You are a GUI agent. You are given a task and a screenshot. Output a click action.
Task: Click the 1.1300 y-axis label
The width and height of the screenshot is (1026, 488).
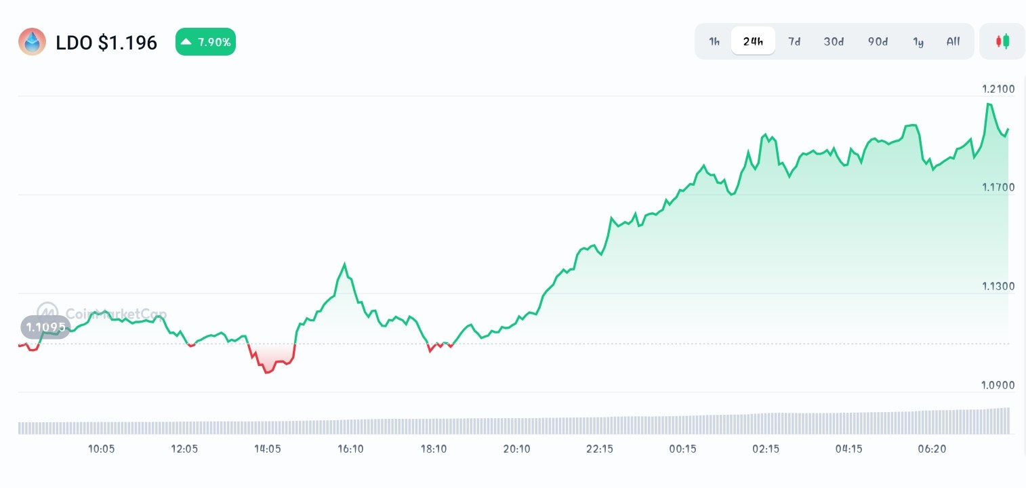pos(998,286)
